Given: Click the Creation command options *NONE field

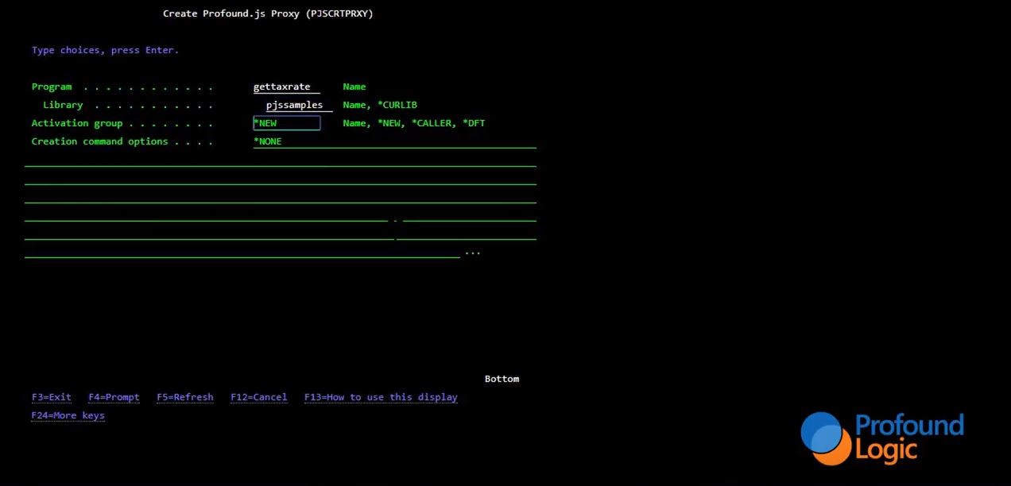Looking at the screenshot, I should pyautogui.click(x=394, y=141).
